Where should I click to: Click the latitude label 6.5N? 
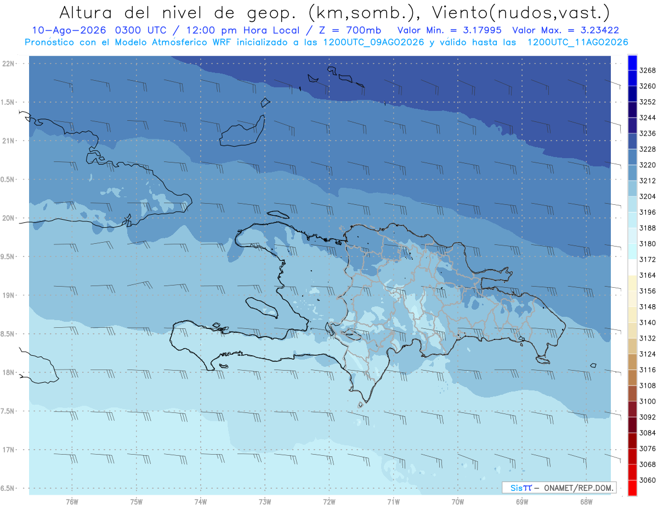(8, 488)
